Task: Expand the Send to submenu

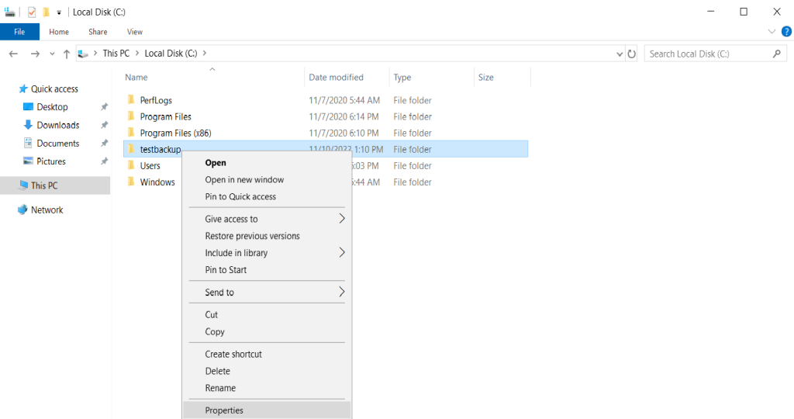Action: coord(267,293)
